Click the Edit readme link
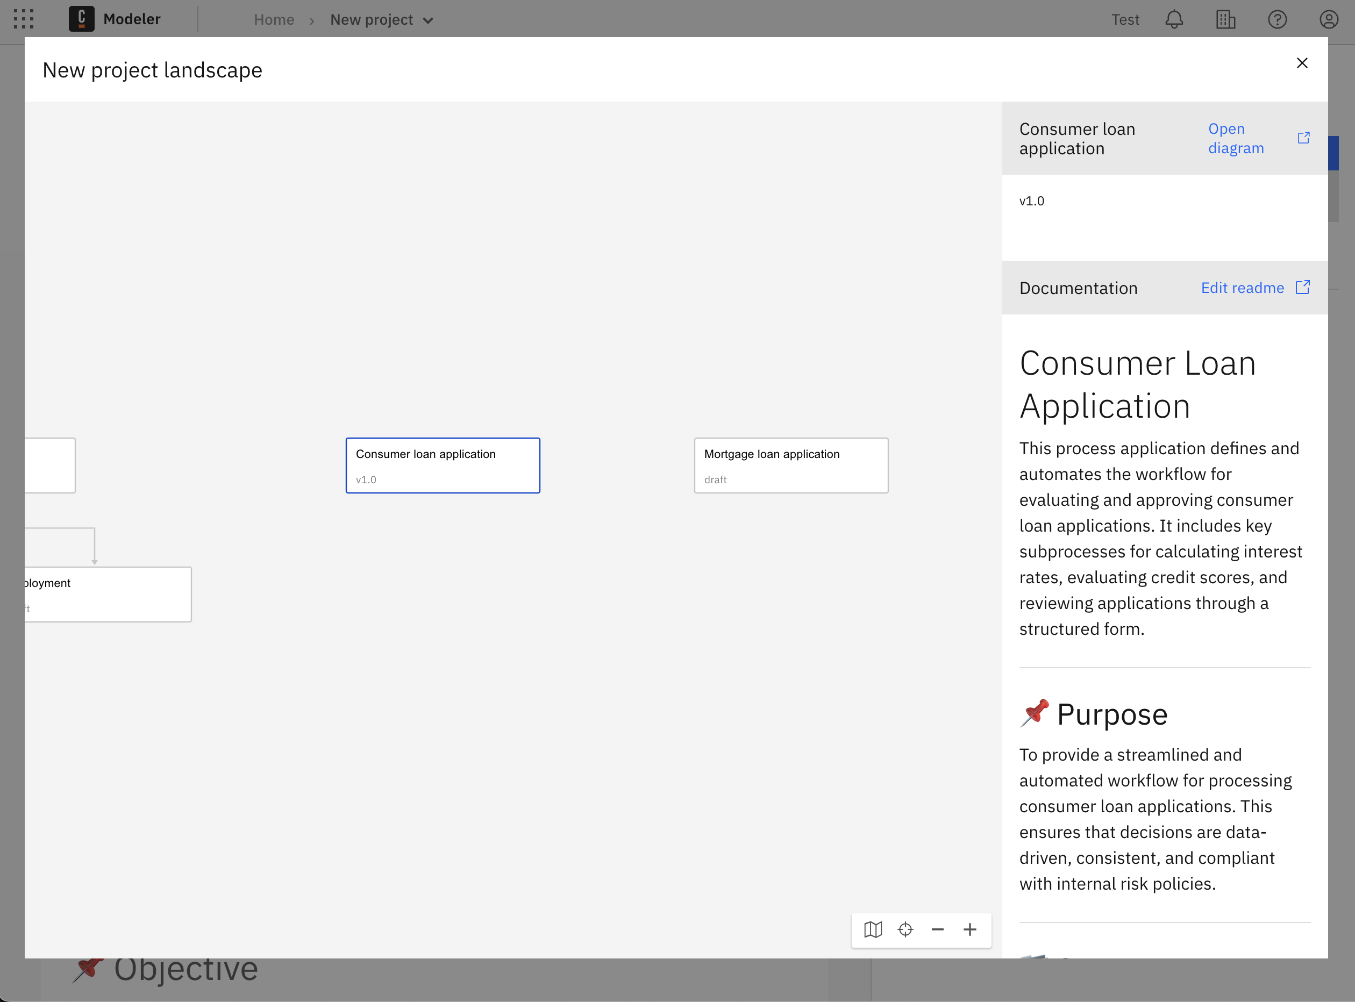 pos(1242,288)
